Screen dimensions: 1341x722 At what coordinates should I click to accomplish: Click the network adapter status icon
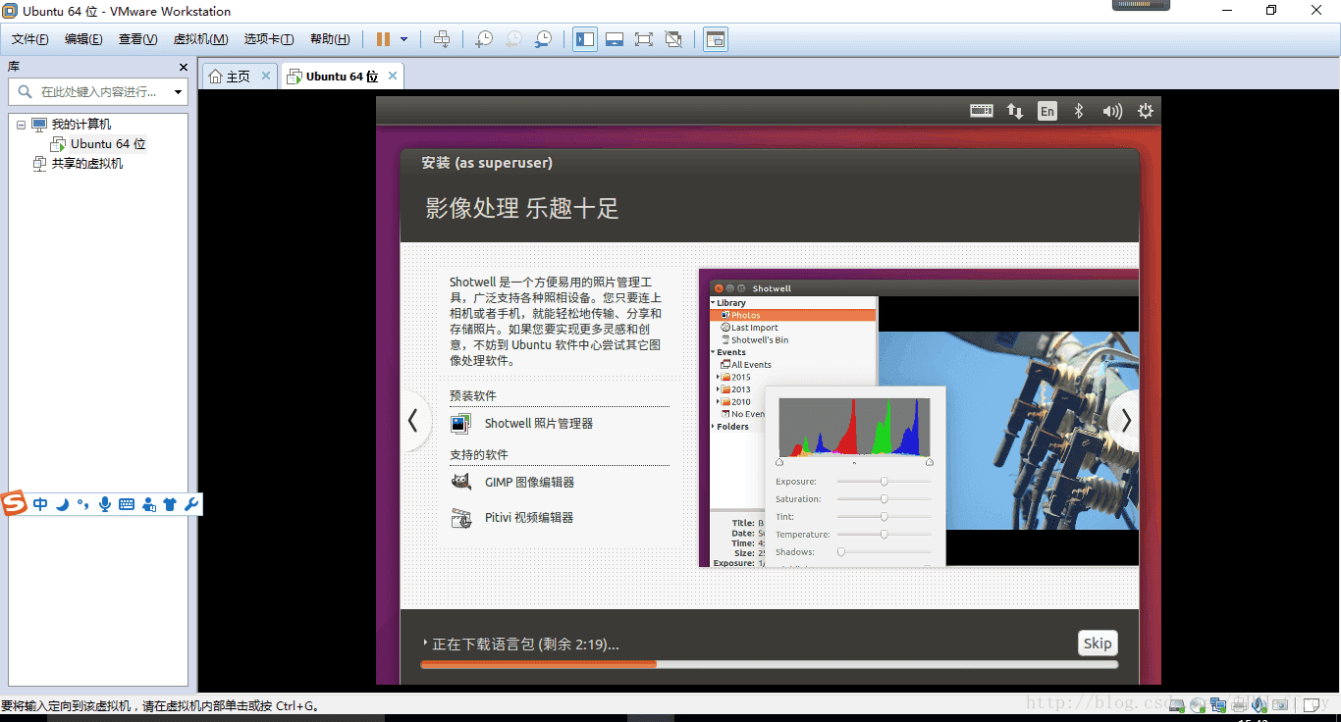pos(1218,704)
